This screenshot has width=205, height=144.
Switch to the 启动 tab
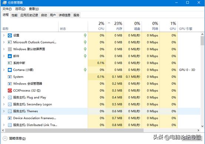(x=44, y=15)
